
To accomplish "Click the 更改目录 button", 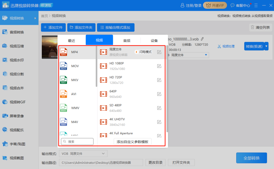I will click(x=155, y=163).
